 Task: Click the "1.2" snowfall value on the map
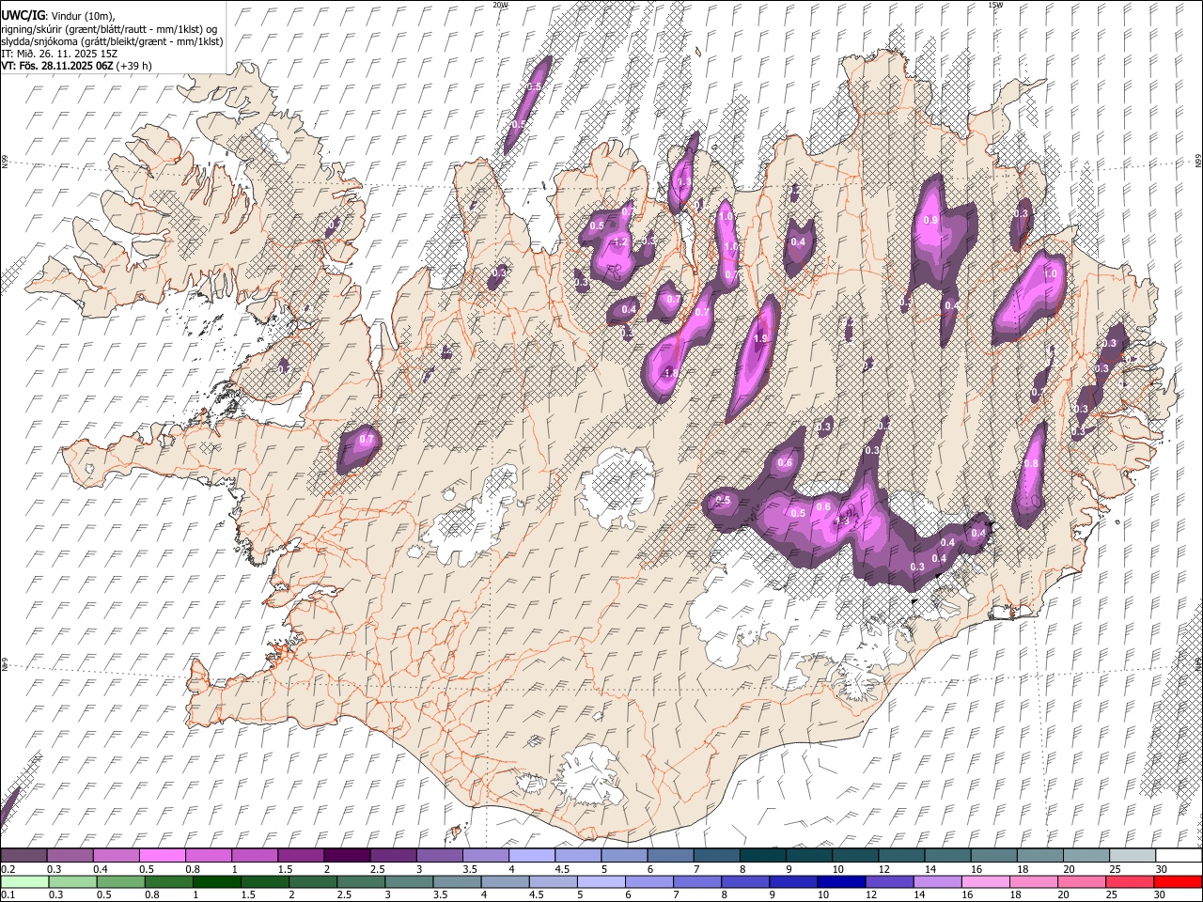click(x=619, y=242)
